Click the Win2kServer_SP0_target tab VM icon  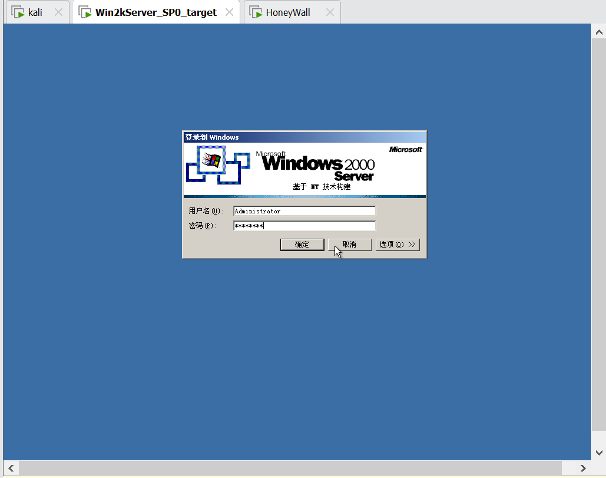85,12
